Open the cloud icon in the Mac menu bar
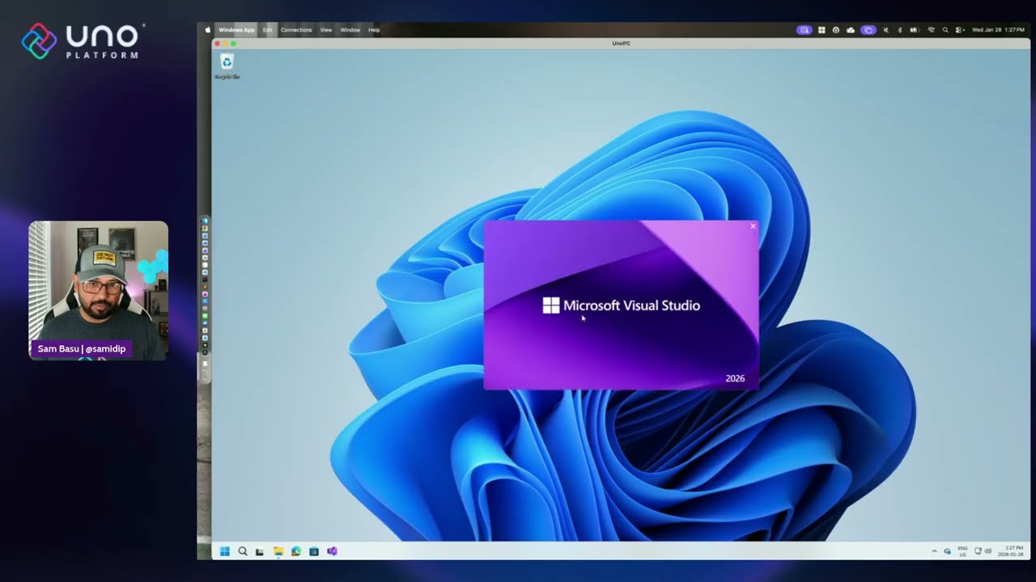 pyautogui.click(x=851, y=30)
